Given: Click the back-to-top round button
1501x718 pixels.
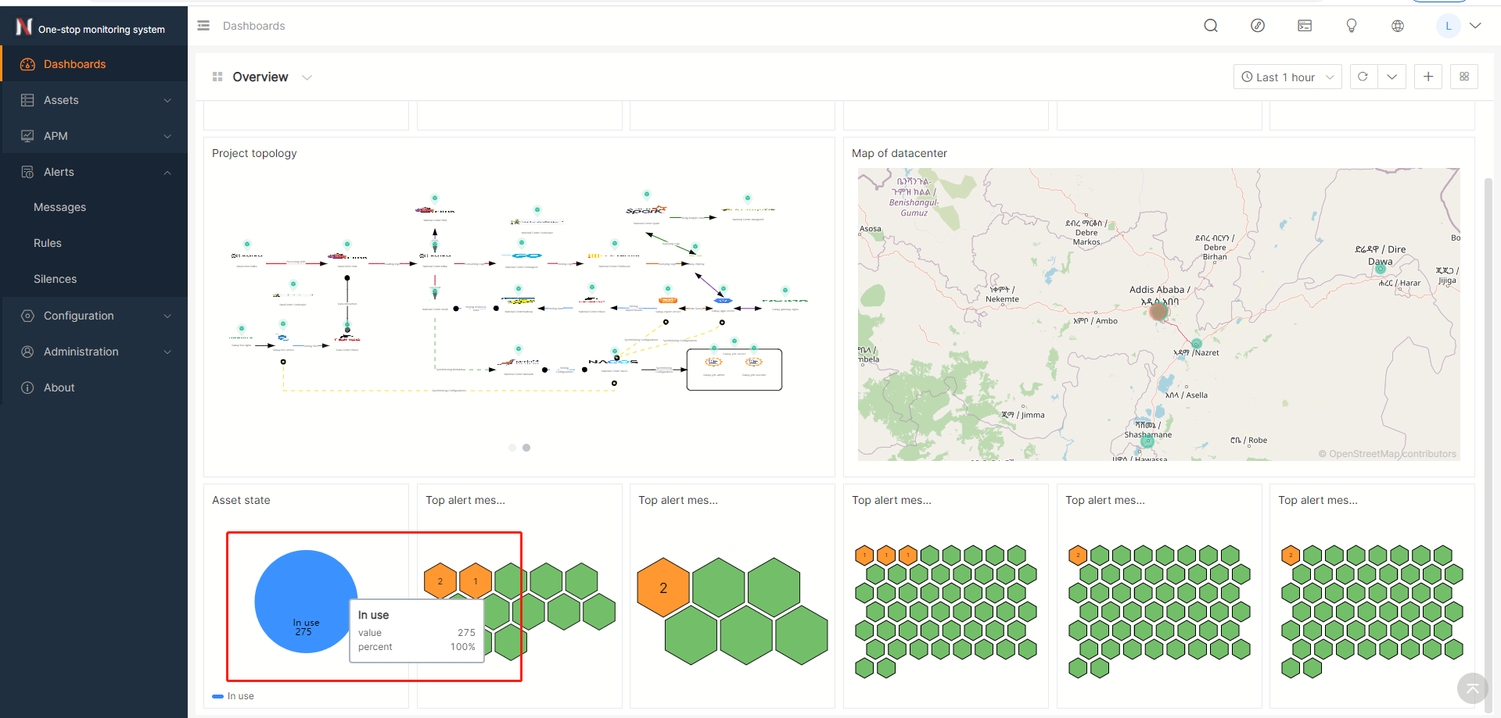Looking at the screenshot, I should [x=1472, y=688].
